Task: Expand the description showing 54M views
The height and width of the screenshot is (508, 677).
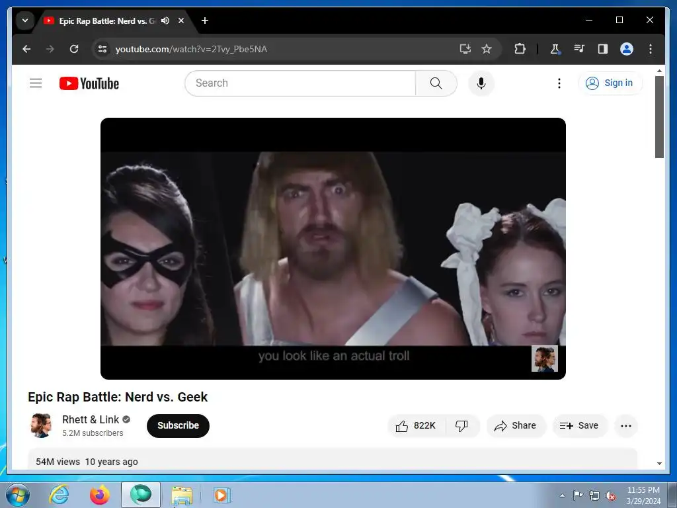Action: [x=333, y=460]
